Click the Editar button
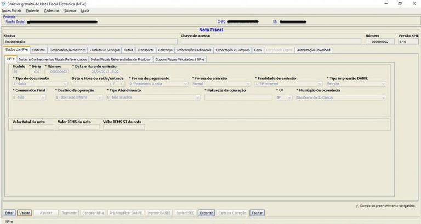This screenshot has width=421, height=224. coord(9,213)
